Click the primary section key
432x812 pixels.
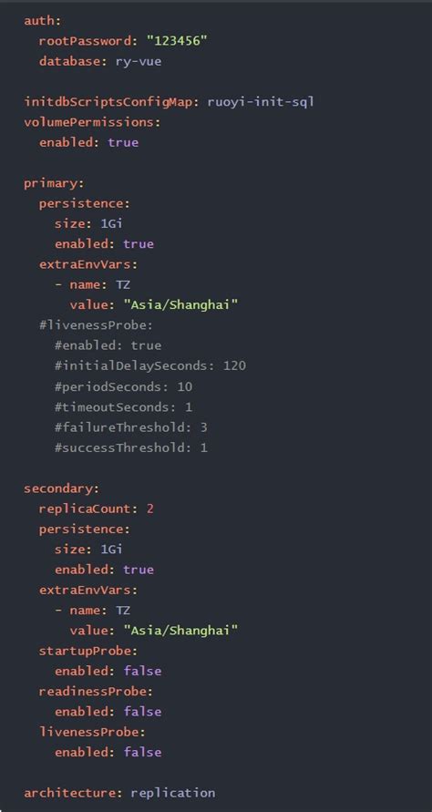(x=54, y=183)
